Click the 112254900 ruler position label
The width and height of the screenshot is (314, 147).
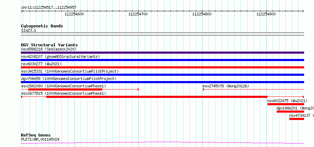(266, 14)
